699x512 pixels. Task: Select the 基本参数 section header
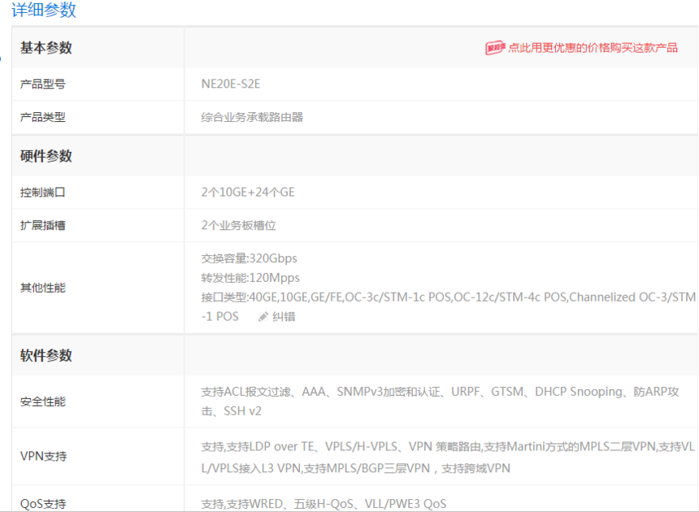[46, 48]
